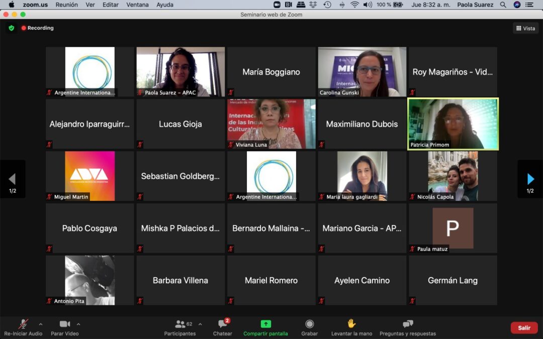Open the Reunión menu

pos(66,5)
